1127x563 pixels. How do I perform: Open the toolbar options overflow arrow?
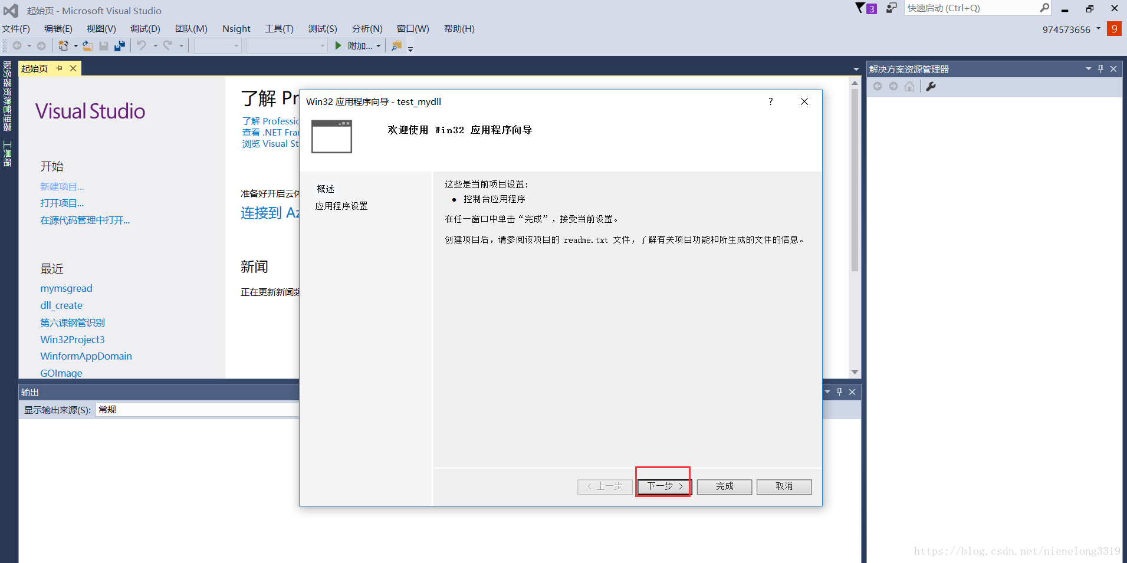pyautogui.click(x=410, y=48)
